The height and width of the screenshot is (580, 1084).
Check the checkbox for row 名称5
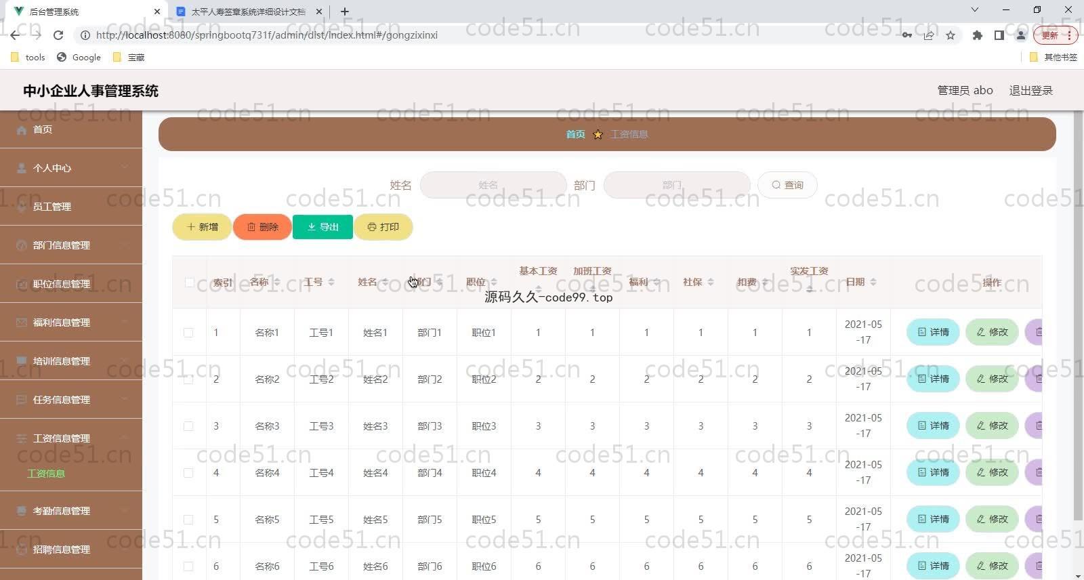pos(188,520)
